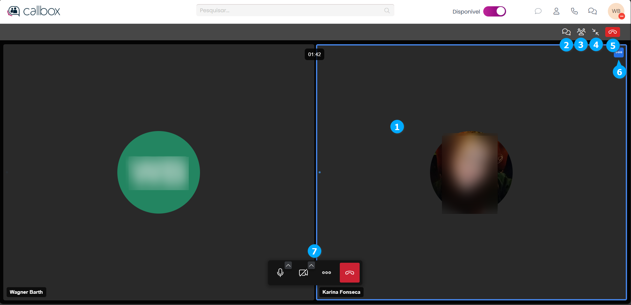Image resolution: width=631 pixels, height=305 pixels.
Task: Open the WB user avatar menu
Action: [616, 11]
